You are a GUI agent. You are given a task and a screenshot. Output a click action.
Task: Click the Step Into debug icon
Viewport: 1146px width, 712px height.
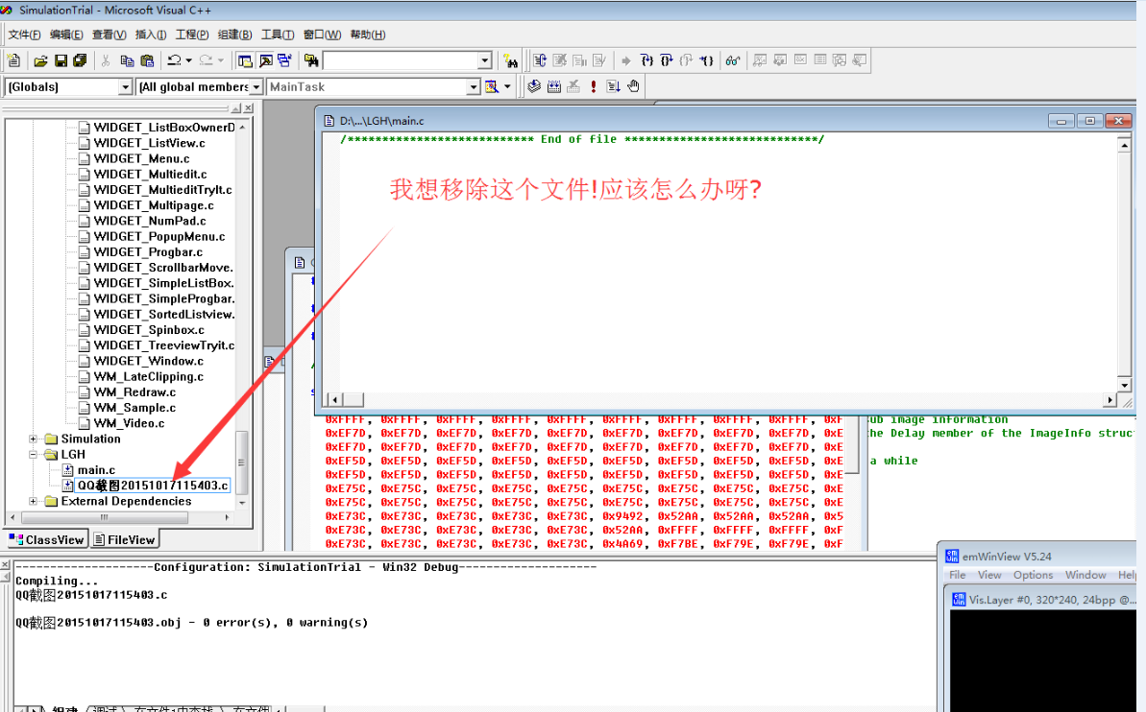[646, 60]
